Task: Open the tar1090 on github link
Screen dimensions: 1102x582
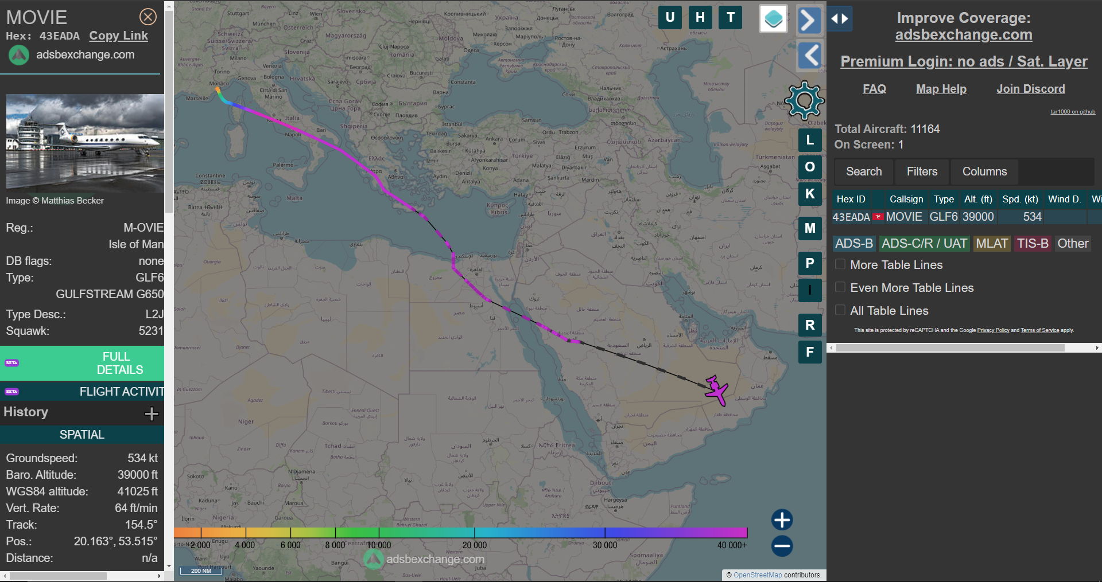Action: click(1073, 112)
